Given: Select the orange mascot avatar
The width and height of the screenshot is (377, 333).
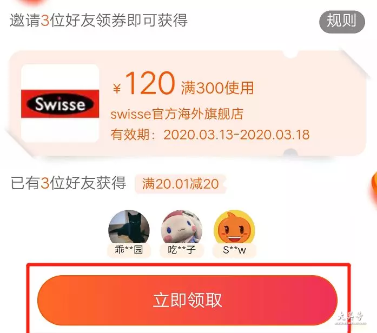Looking at the screenshot, I should click(x=234, y=227).
